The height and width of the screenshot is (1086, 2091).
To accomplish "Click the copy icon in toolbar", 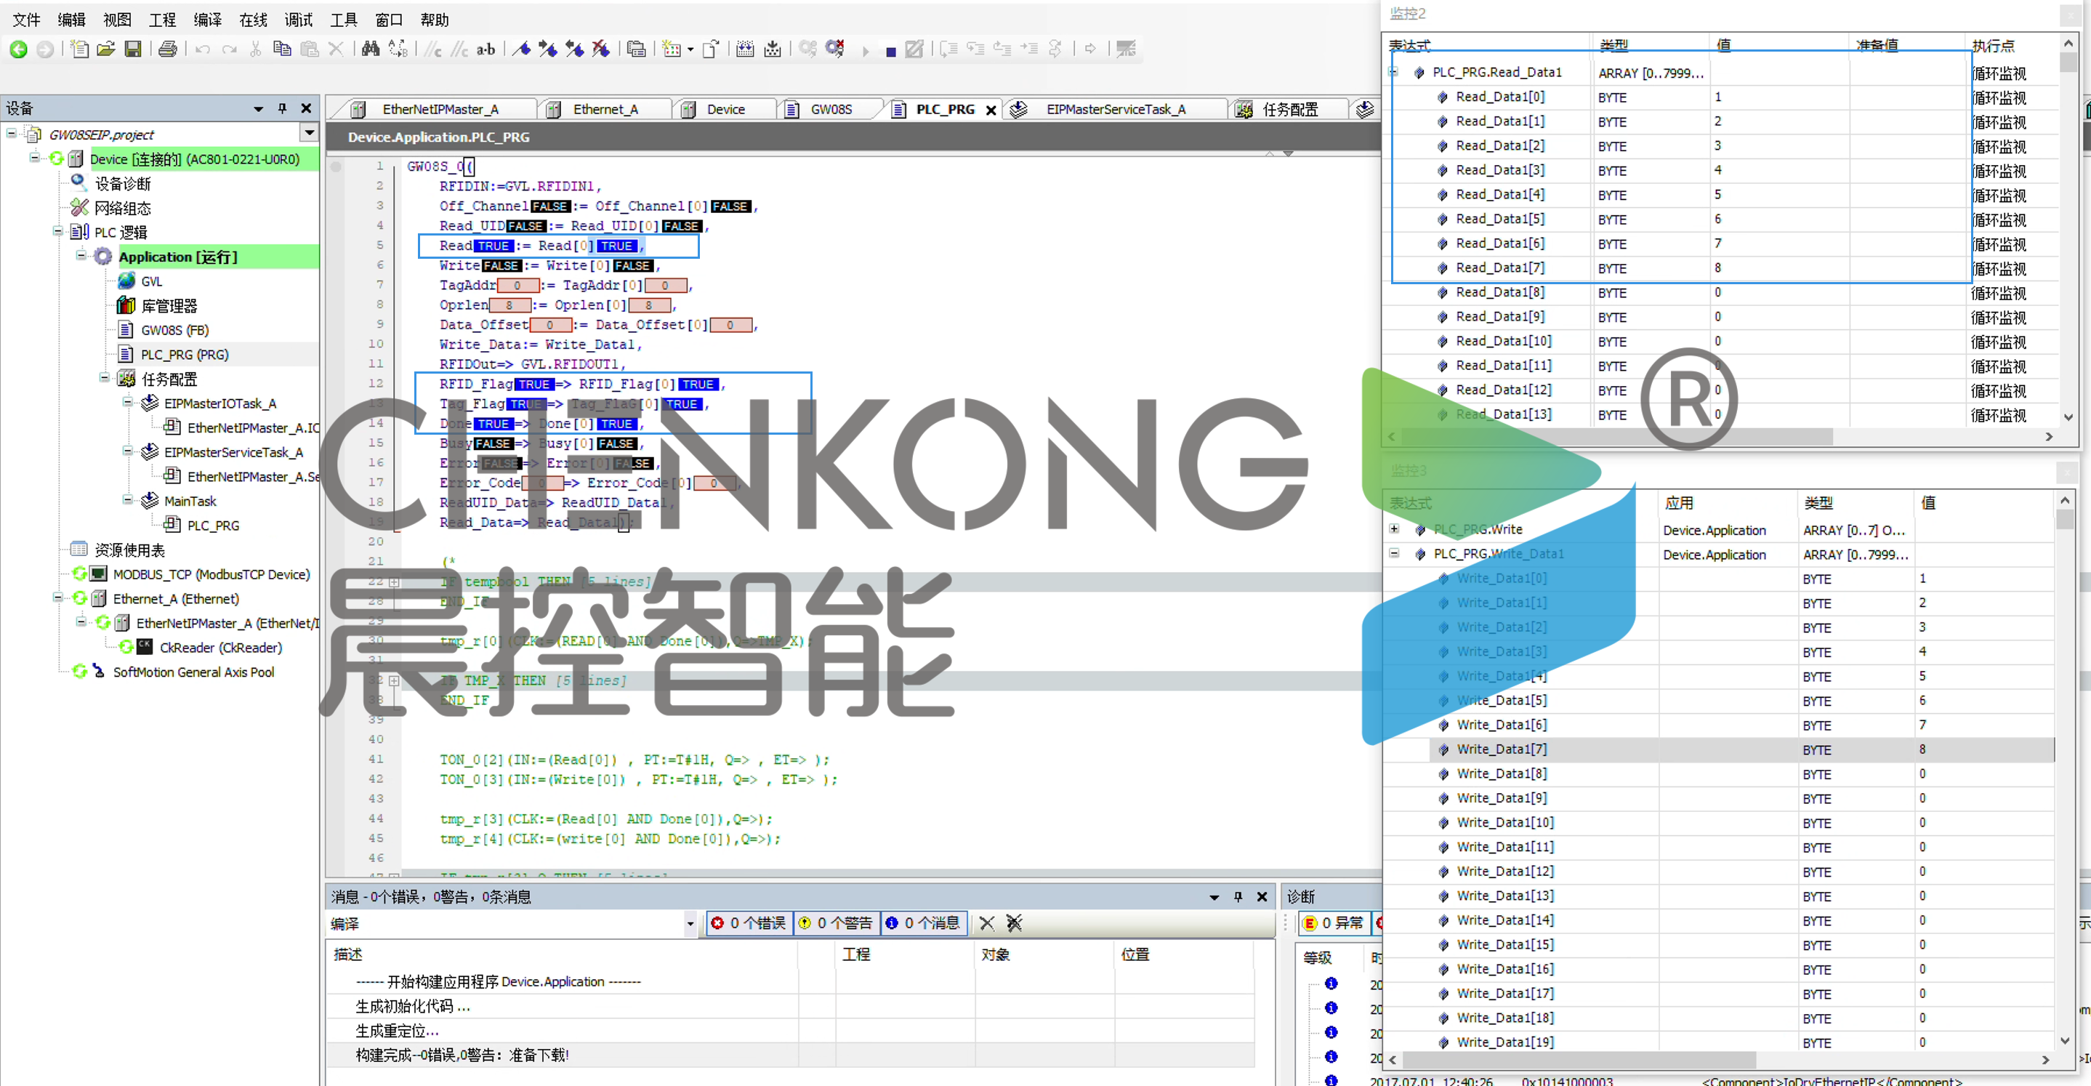I will tap(282, 49).
